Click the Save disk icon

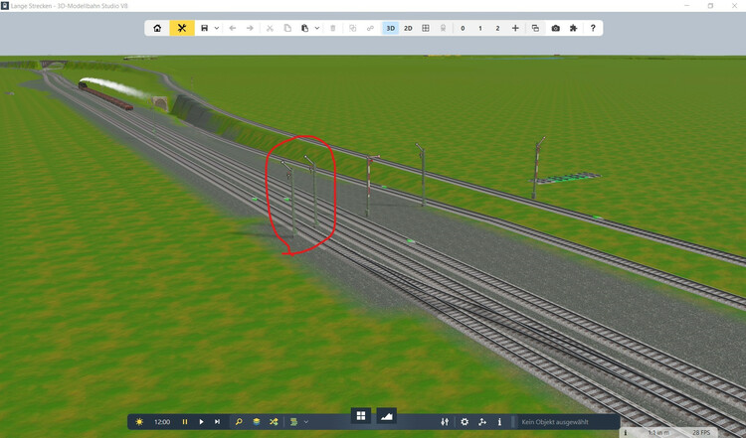click(204, 28)
